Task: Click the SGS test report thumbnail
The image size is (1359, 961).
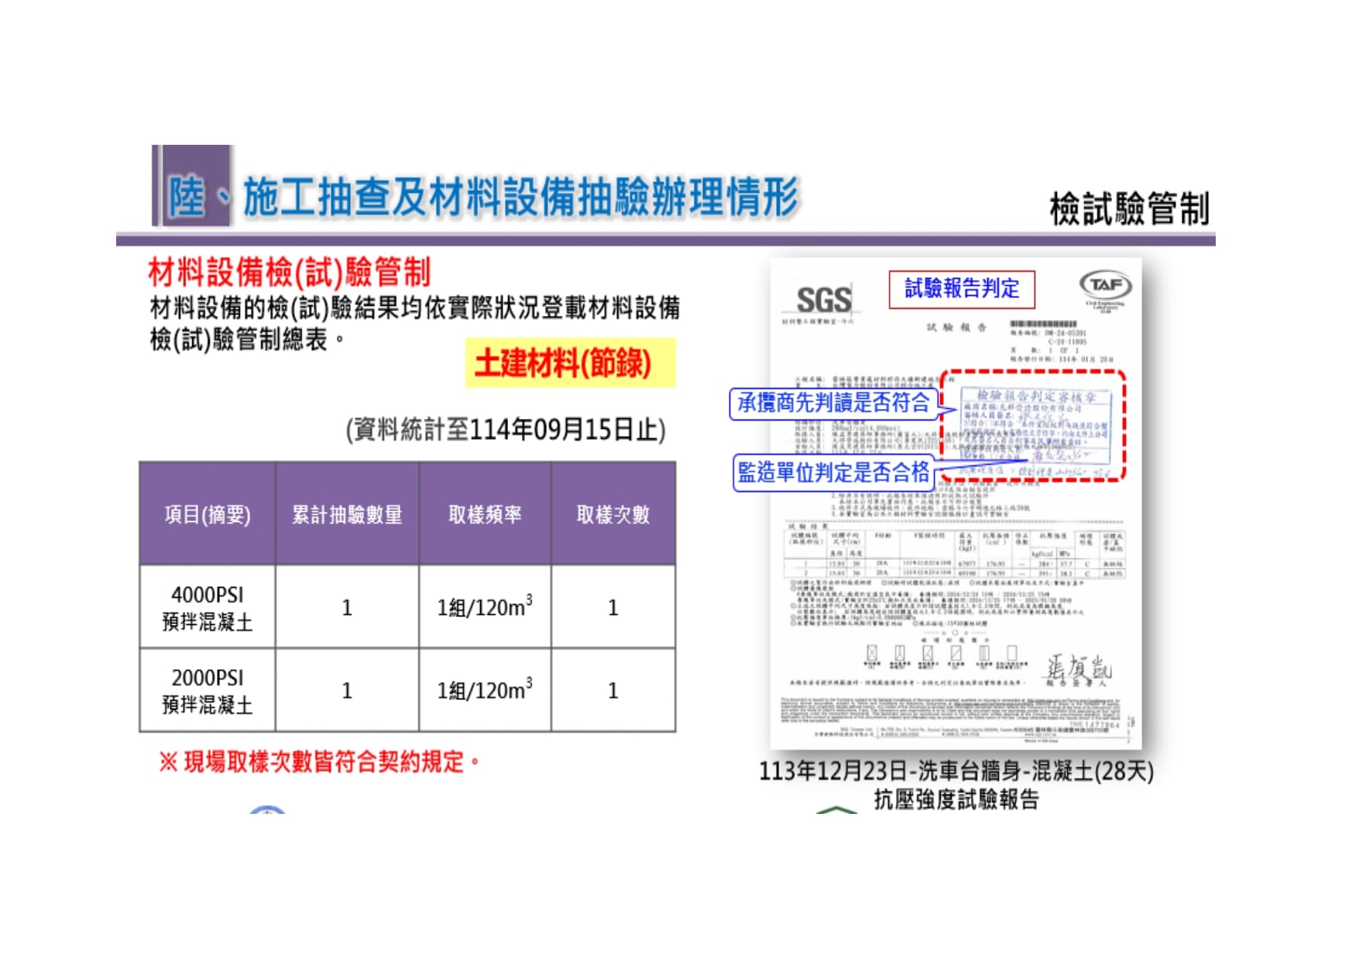Action: pos(956,503)
